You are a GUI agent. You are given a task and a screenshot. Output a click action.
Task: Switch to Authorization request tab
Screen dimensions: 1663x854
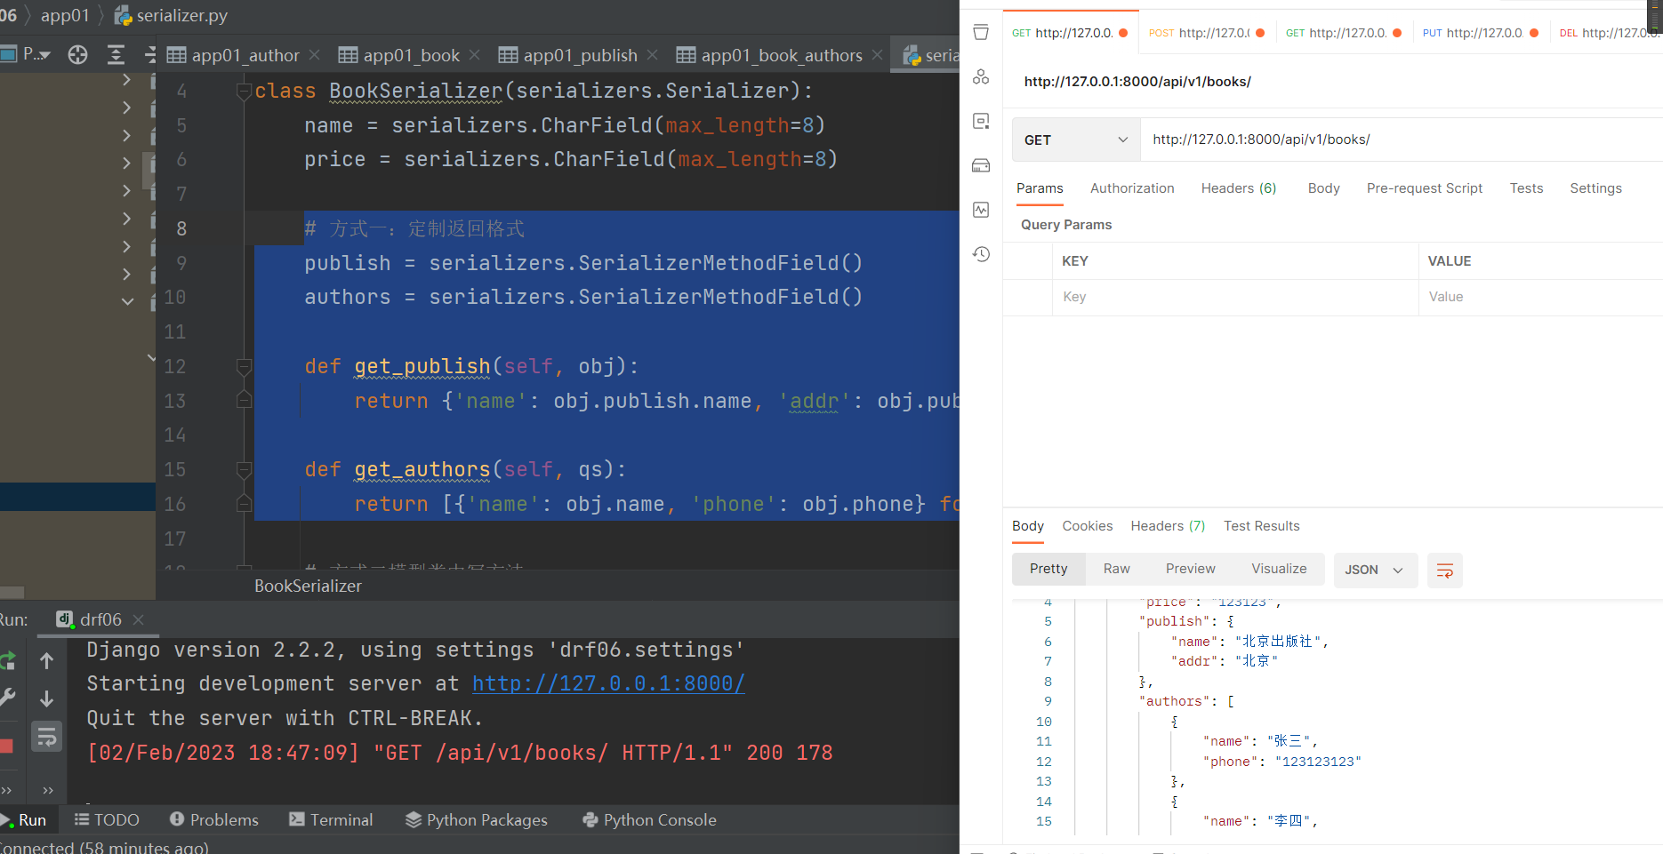[x=1132, y=188]
